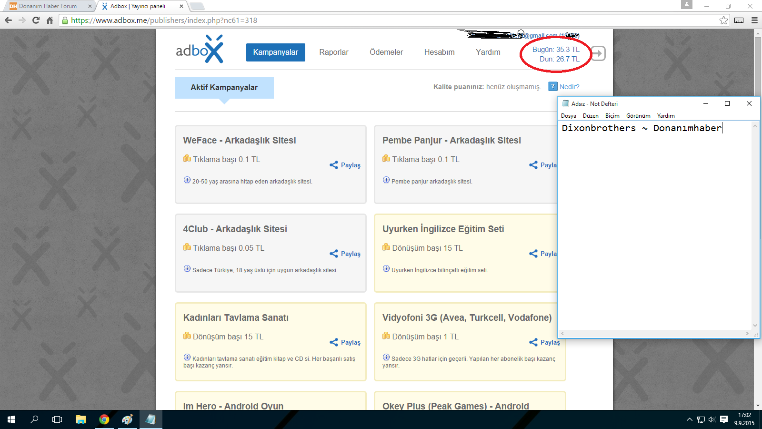762x429 pixels.
Task: Bookmark page with the star icon
Action: [x=723, y=20]
